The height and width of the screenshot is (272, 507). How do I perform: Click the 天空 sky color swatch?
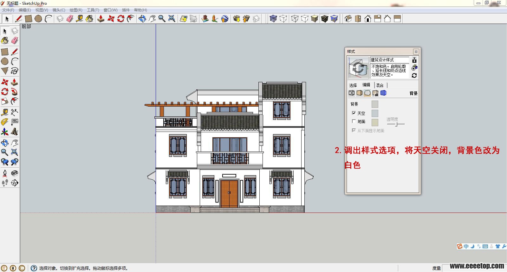[375, 113]
